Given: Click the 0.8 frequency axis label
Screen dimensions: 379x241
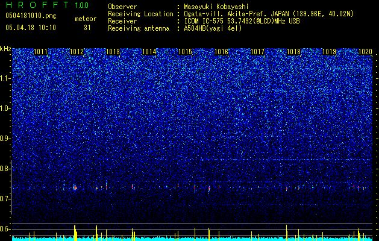Looking at the screenshot, I should [5, 169].
